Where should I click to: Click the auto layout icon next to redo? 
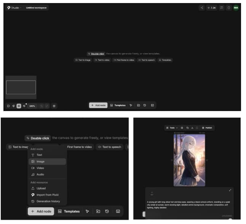54,106
